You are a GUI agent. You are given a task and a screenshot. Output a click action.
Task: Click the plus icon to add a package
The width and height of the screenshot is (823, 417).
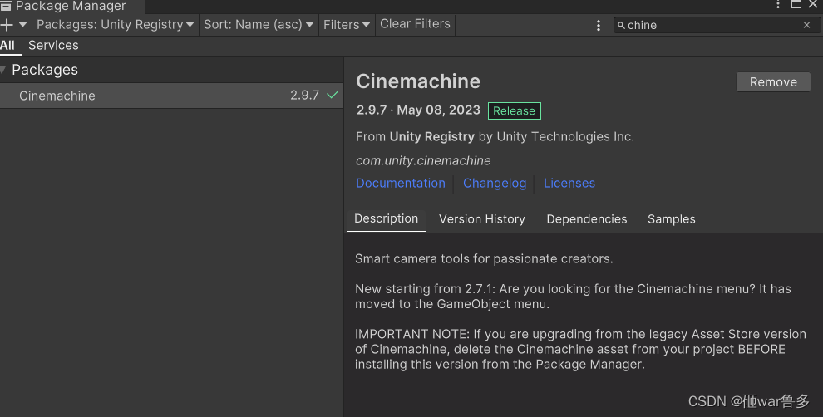(7, 25)
